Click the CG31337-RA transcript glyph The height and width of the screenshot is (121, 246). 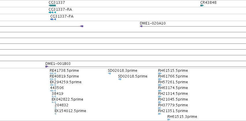52,12
